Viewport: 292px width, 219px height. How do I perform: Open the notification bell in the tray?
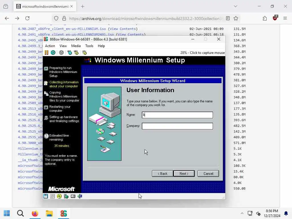[x=286, y=213]
